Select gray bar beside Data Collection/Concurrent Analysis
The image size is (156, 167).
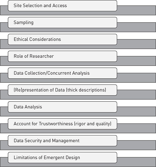136,78
